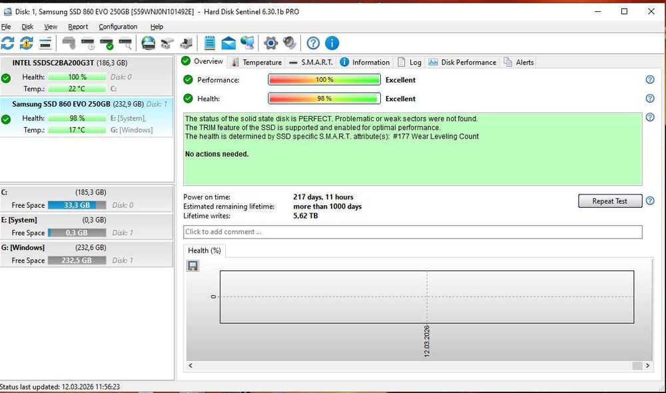Click the 'No actions needed.' text
The height and width of the screenshot is (393, 666).
click(217, 155)
